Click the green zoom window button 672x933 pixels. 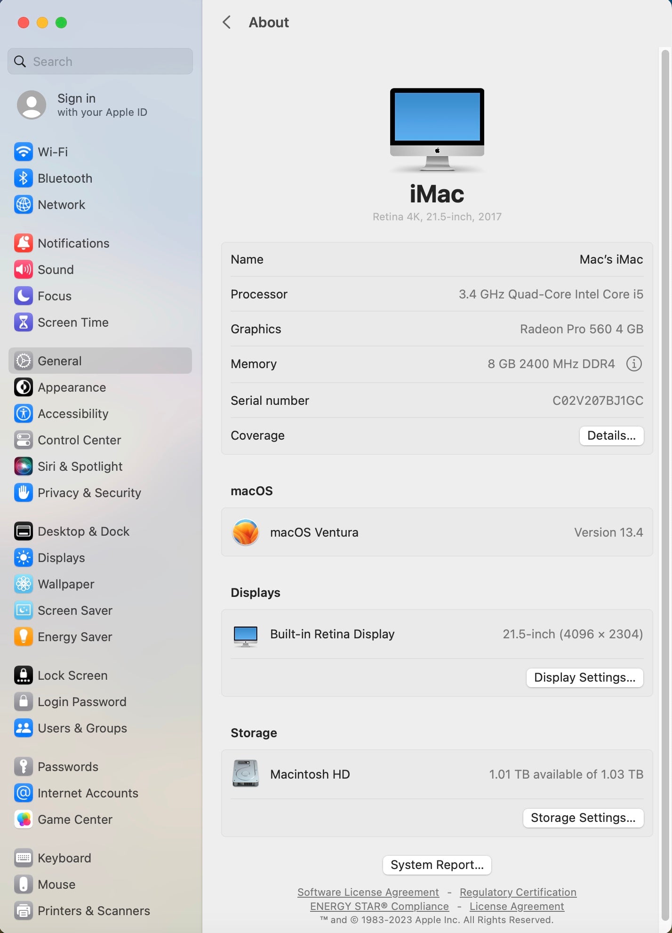pyautogui.click(x=61, y=22)
